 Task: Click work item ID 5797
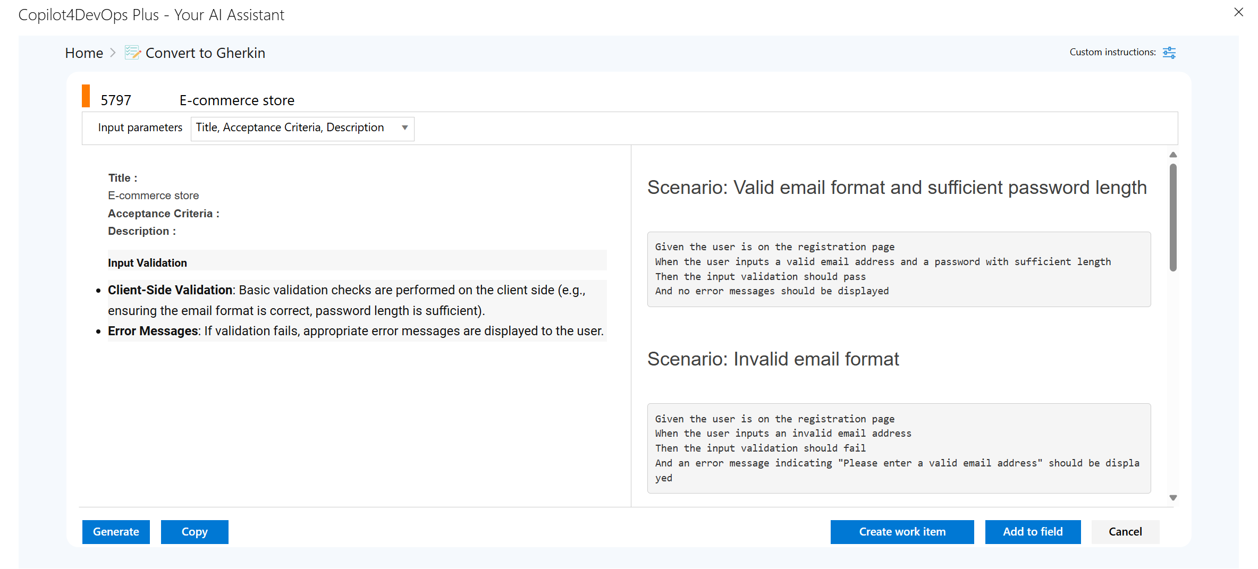point(116,100)
